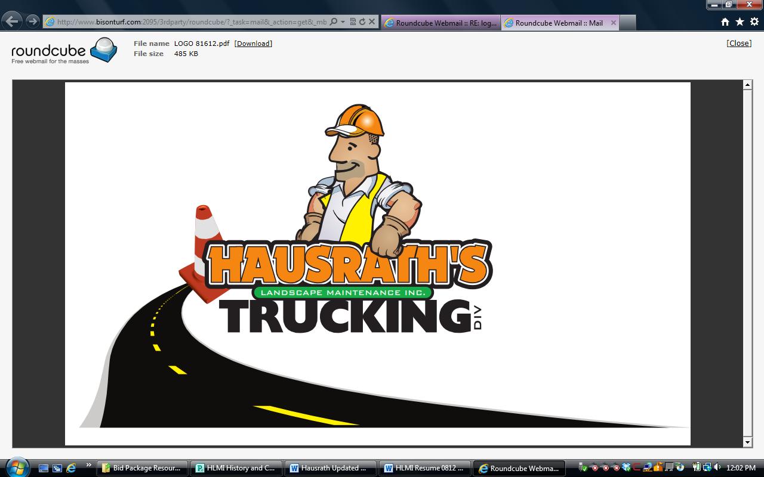The width and height of the screenshot is (764, 477).
Task: Click the Close link of the attachment viewer
Action: [x=739, y=43]
